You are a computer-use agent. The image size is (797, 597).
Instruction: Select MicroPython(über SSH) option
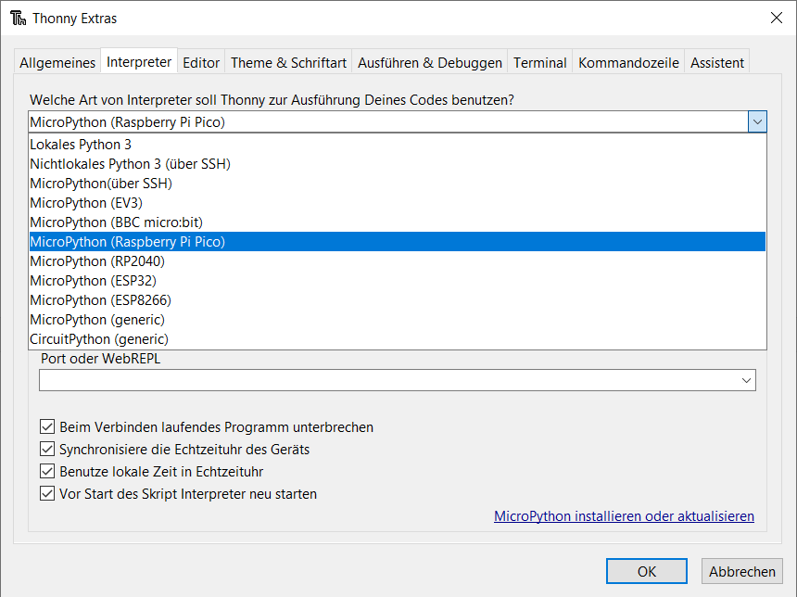(398, 183)
